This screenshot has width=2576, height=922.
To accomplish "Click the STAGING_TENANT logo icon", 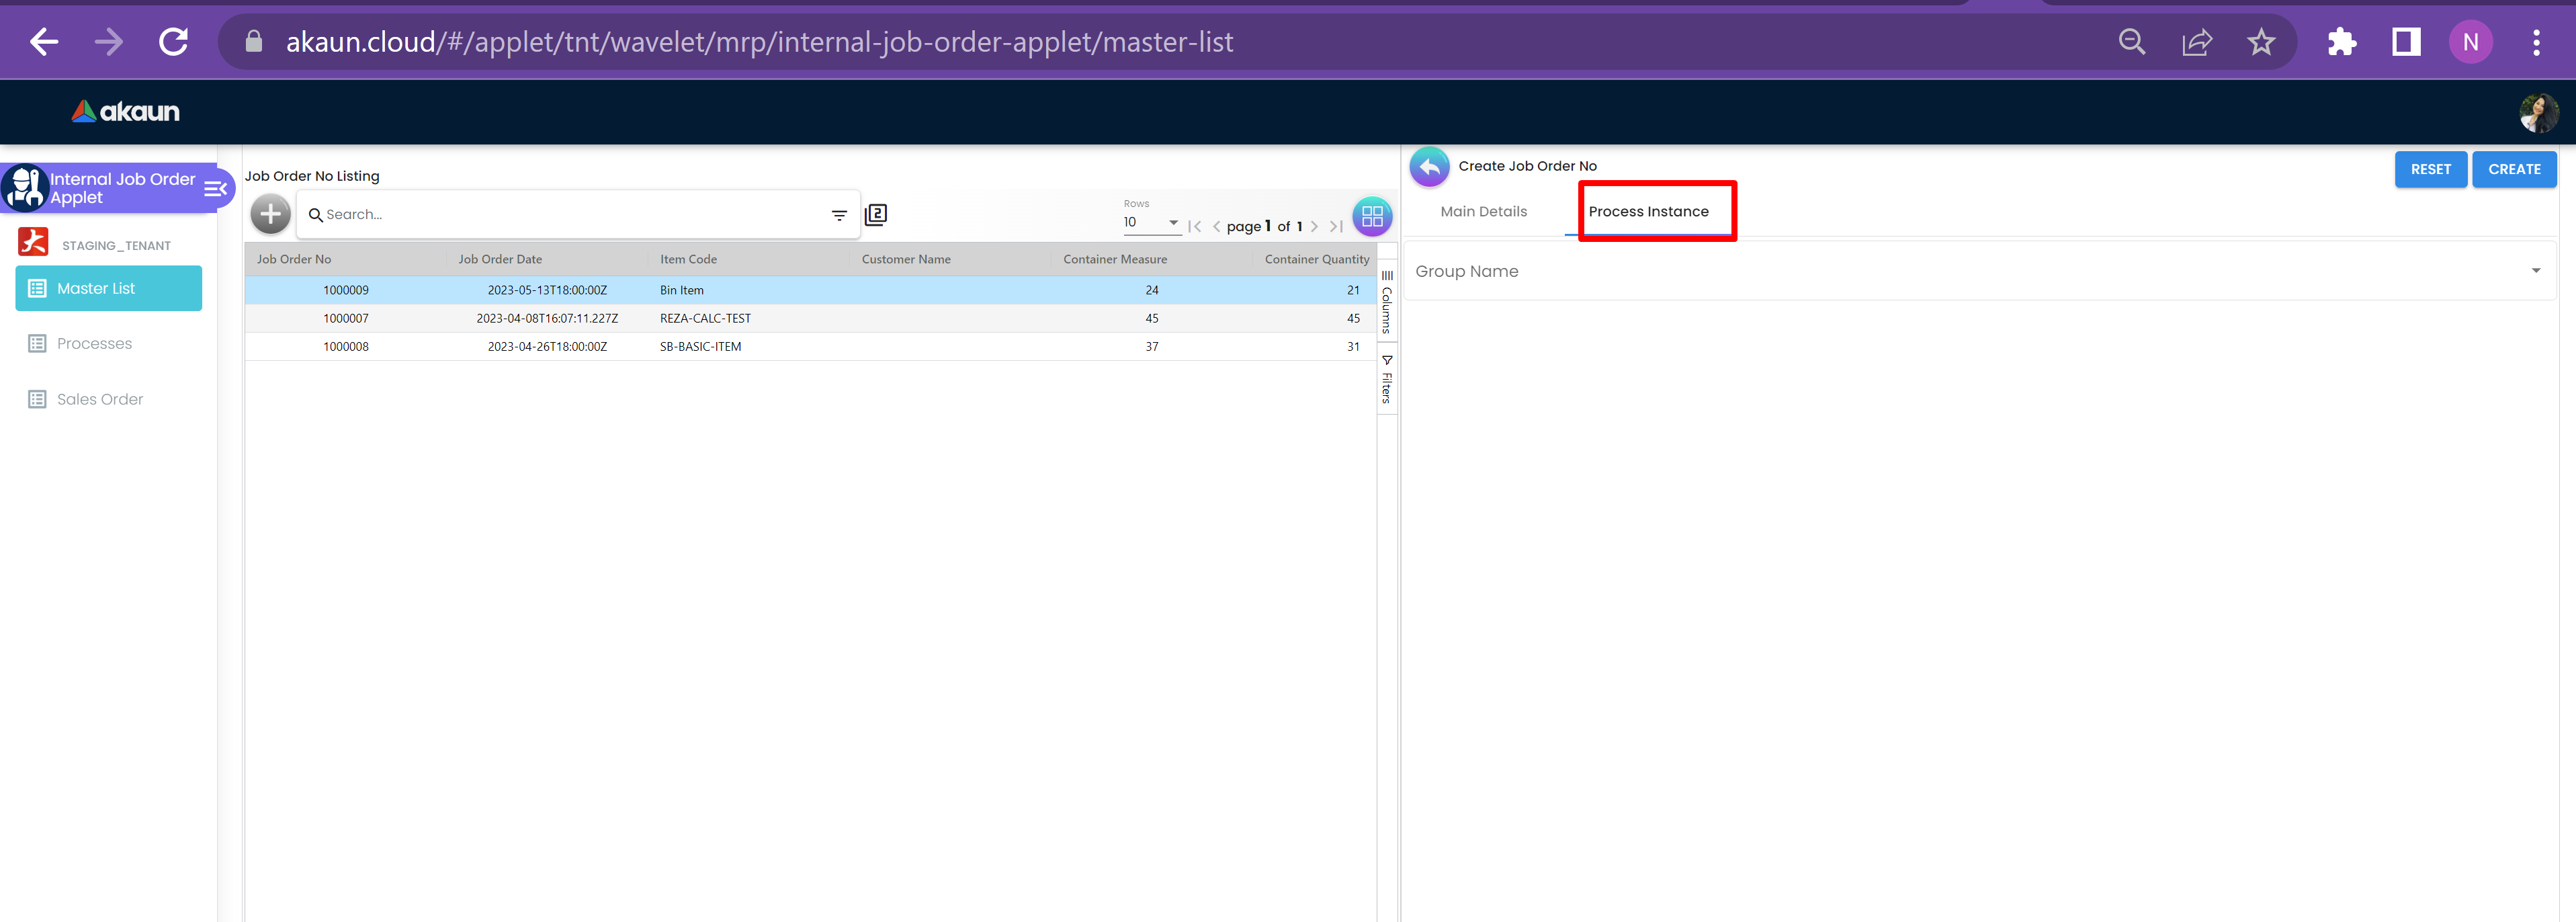I will click(x=33, y=242).
